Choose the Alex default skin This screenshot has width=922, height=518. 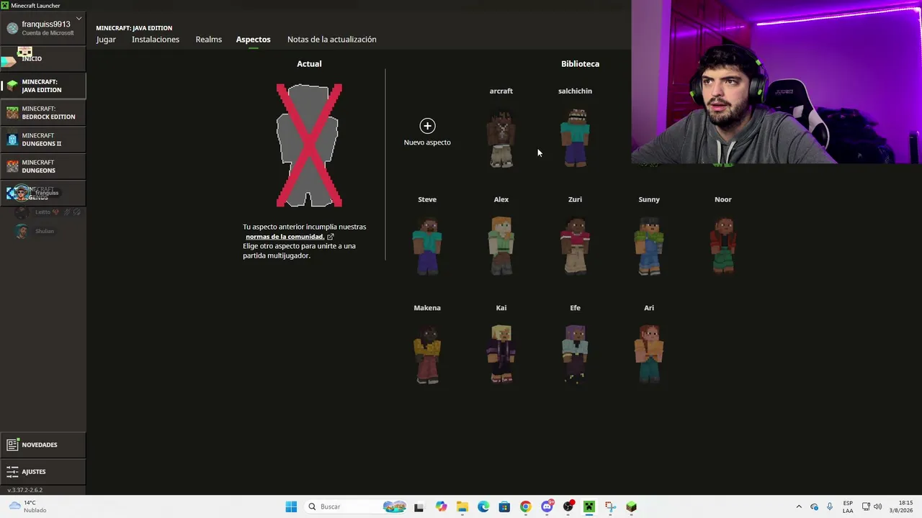(501, 246)
